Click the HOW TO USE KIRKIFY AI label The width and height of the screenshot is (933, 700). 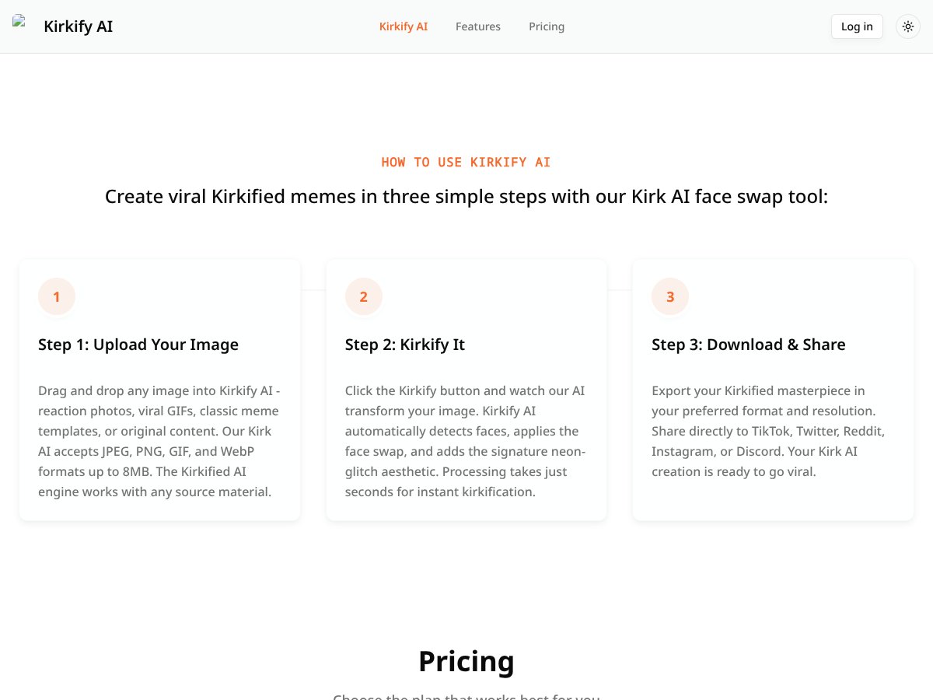[466, 162]
